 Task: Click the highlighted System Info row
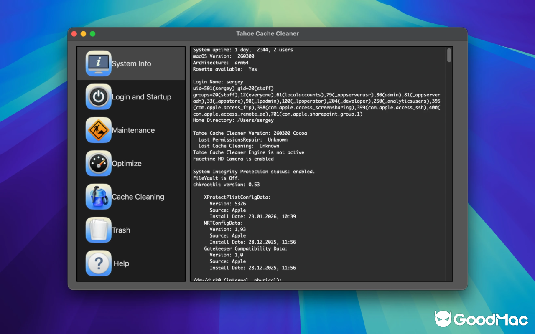131,63
